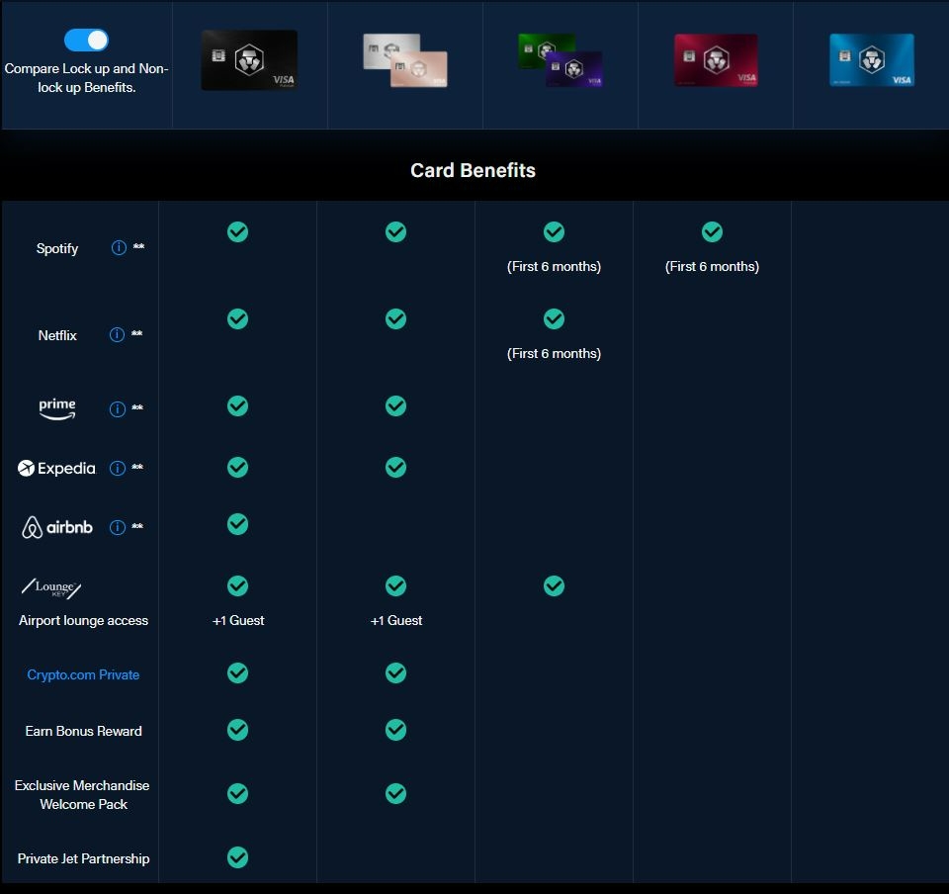Click '+1 Guest' under the rose gold cards
Screen dimensions: 949x894
click(396, 620)
